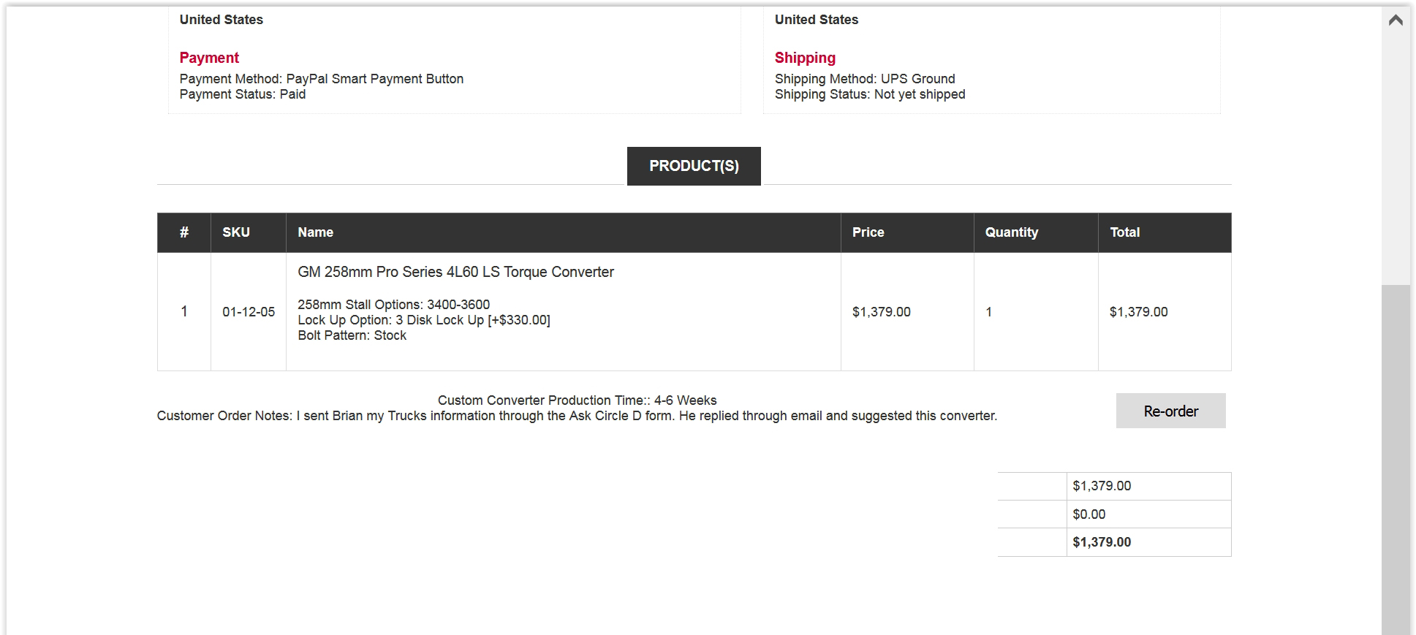The image size is (1416, 635).
Task: Click the # column header
Action: click(x=184, y=232)
